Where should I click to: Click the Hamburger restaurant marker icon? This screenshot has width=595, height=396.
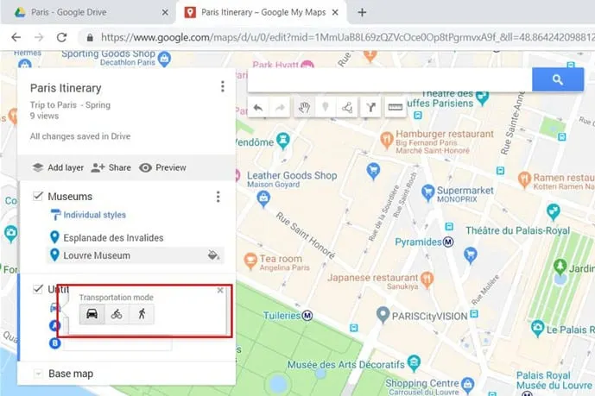(386, 140)
